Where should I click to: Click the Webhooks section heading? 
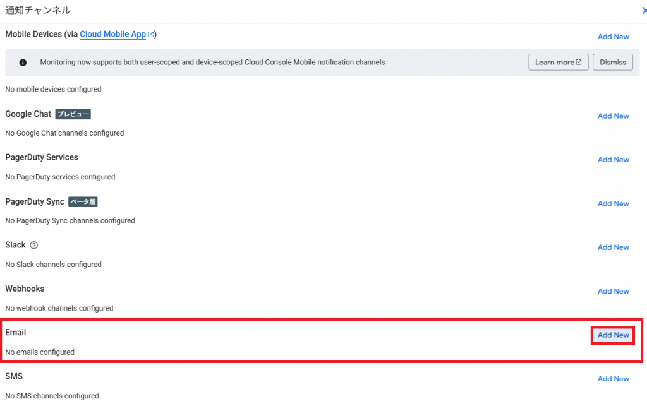[25, 289]
